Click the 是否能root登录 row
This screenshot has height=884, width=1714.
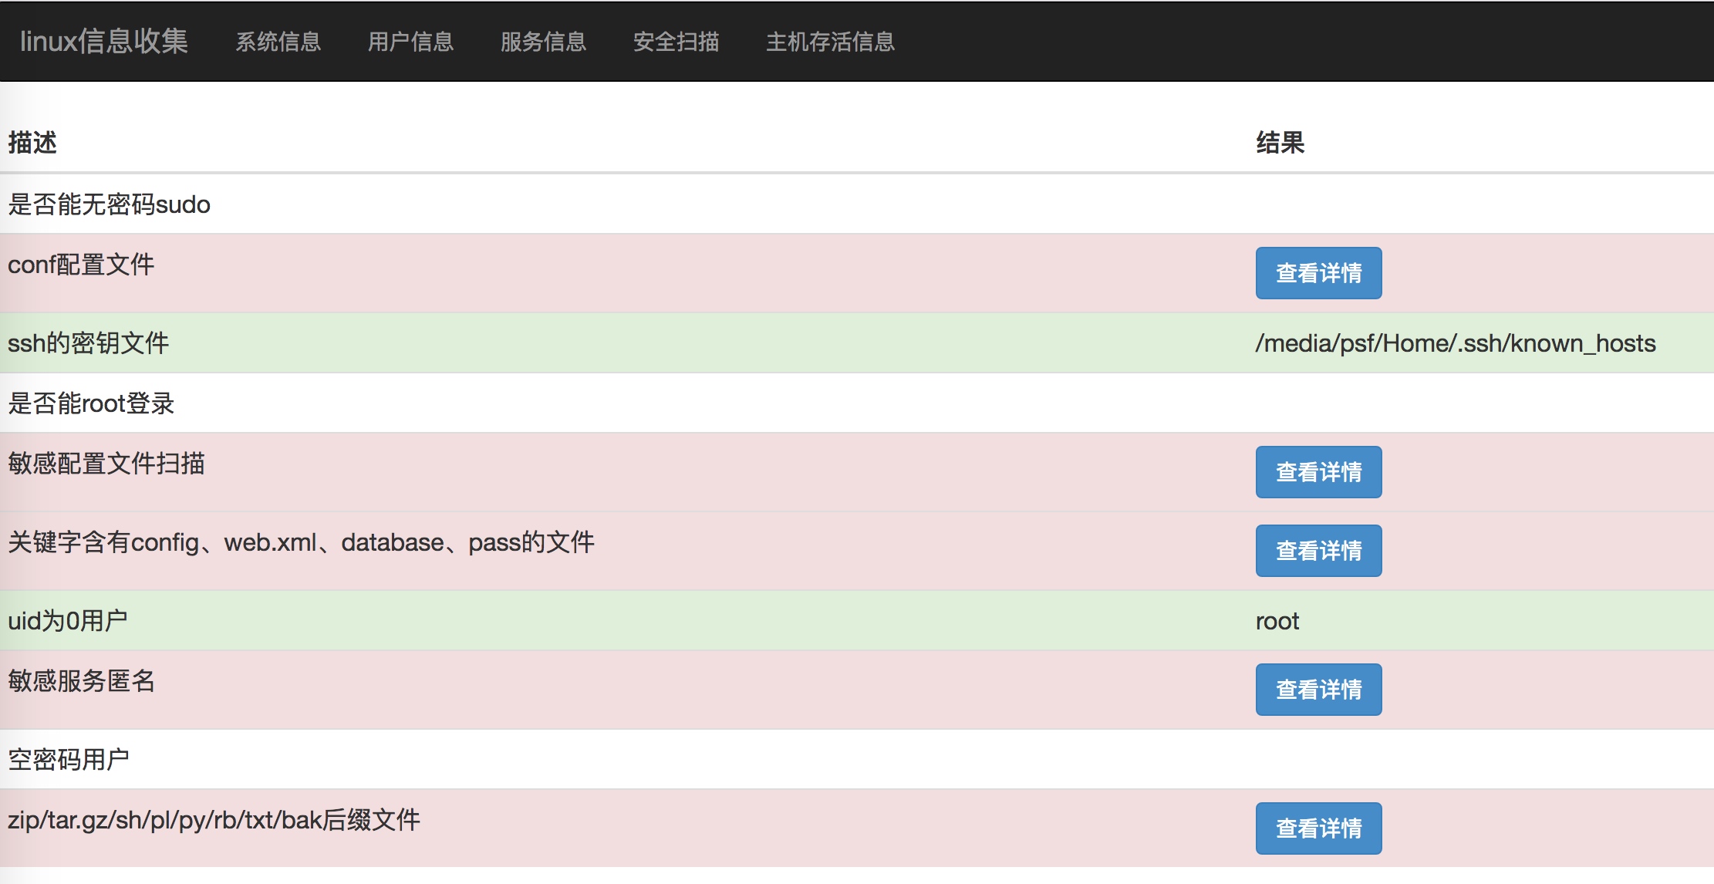[91, 403]
